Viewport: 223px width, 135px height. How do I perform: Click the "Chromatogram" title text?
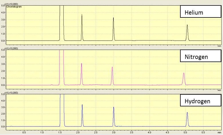[x=14, y=7]
